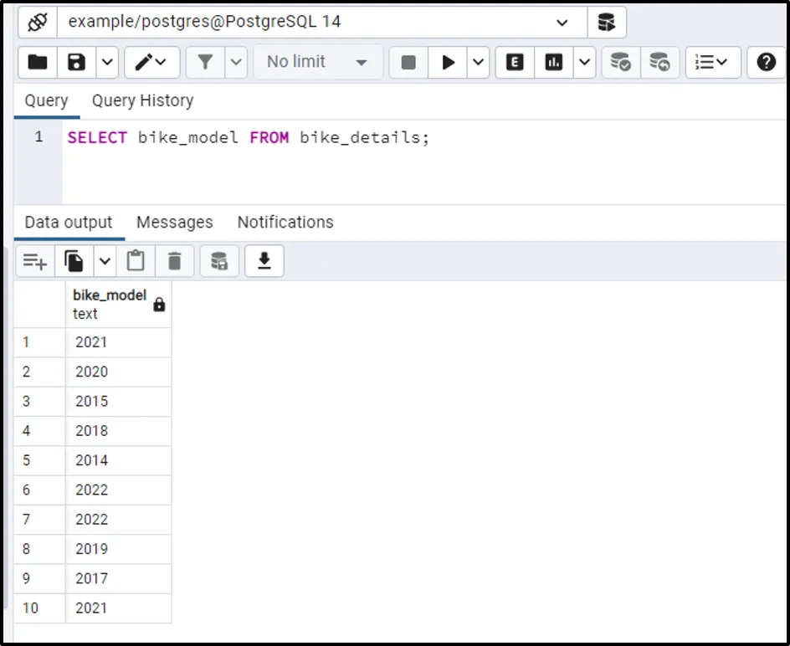Open the Copy options dropdown arrow
Screen dimensions: 790x646
click(x=105, y=261)
